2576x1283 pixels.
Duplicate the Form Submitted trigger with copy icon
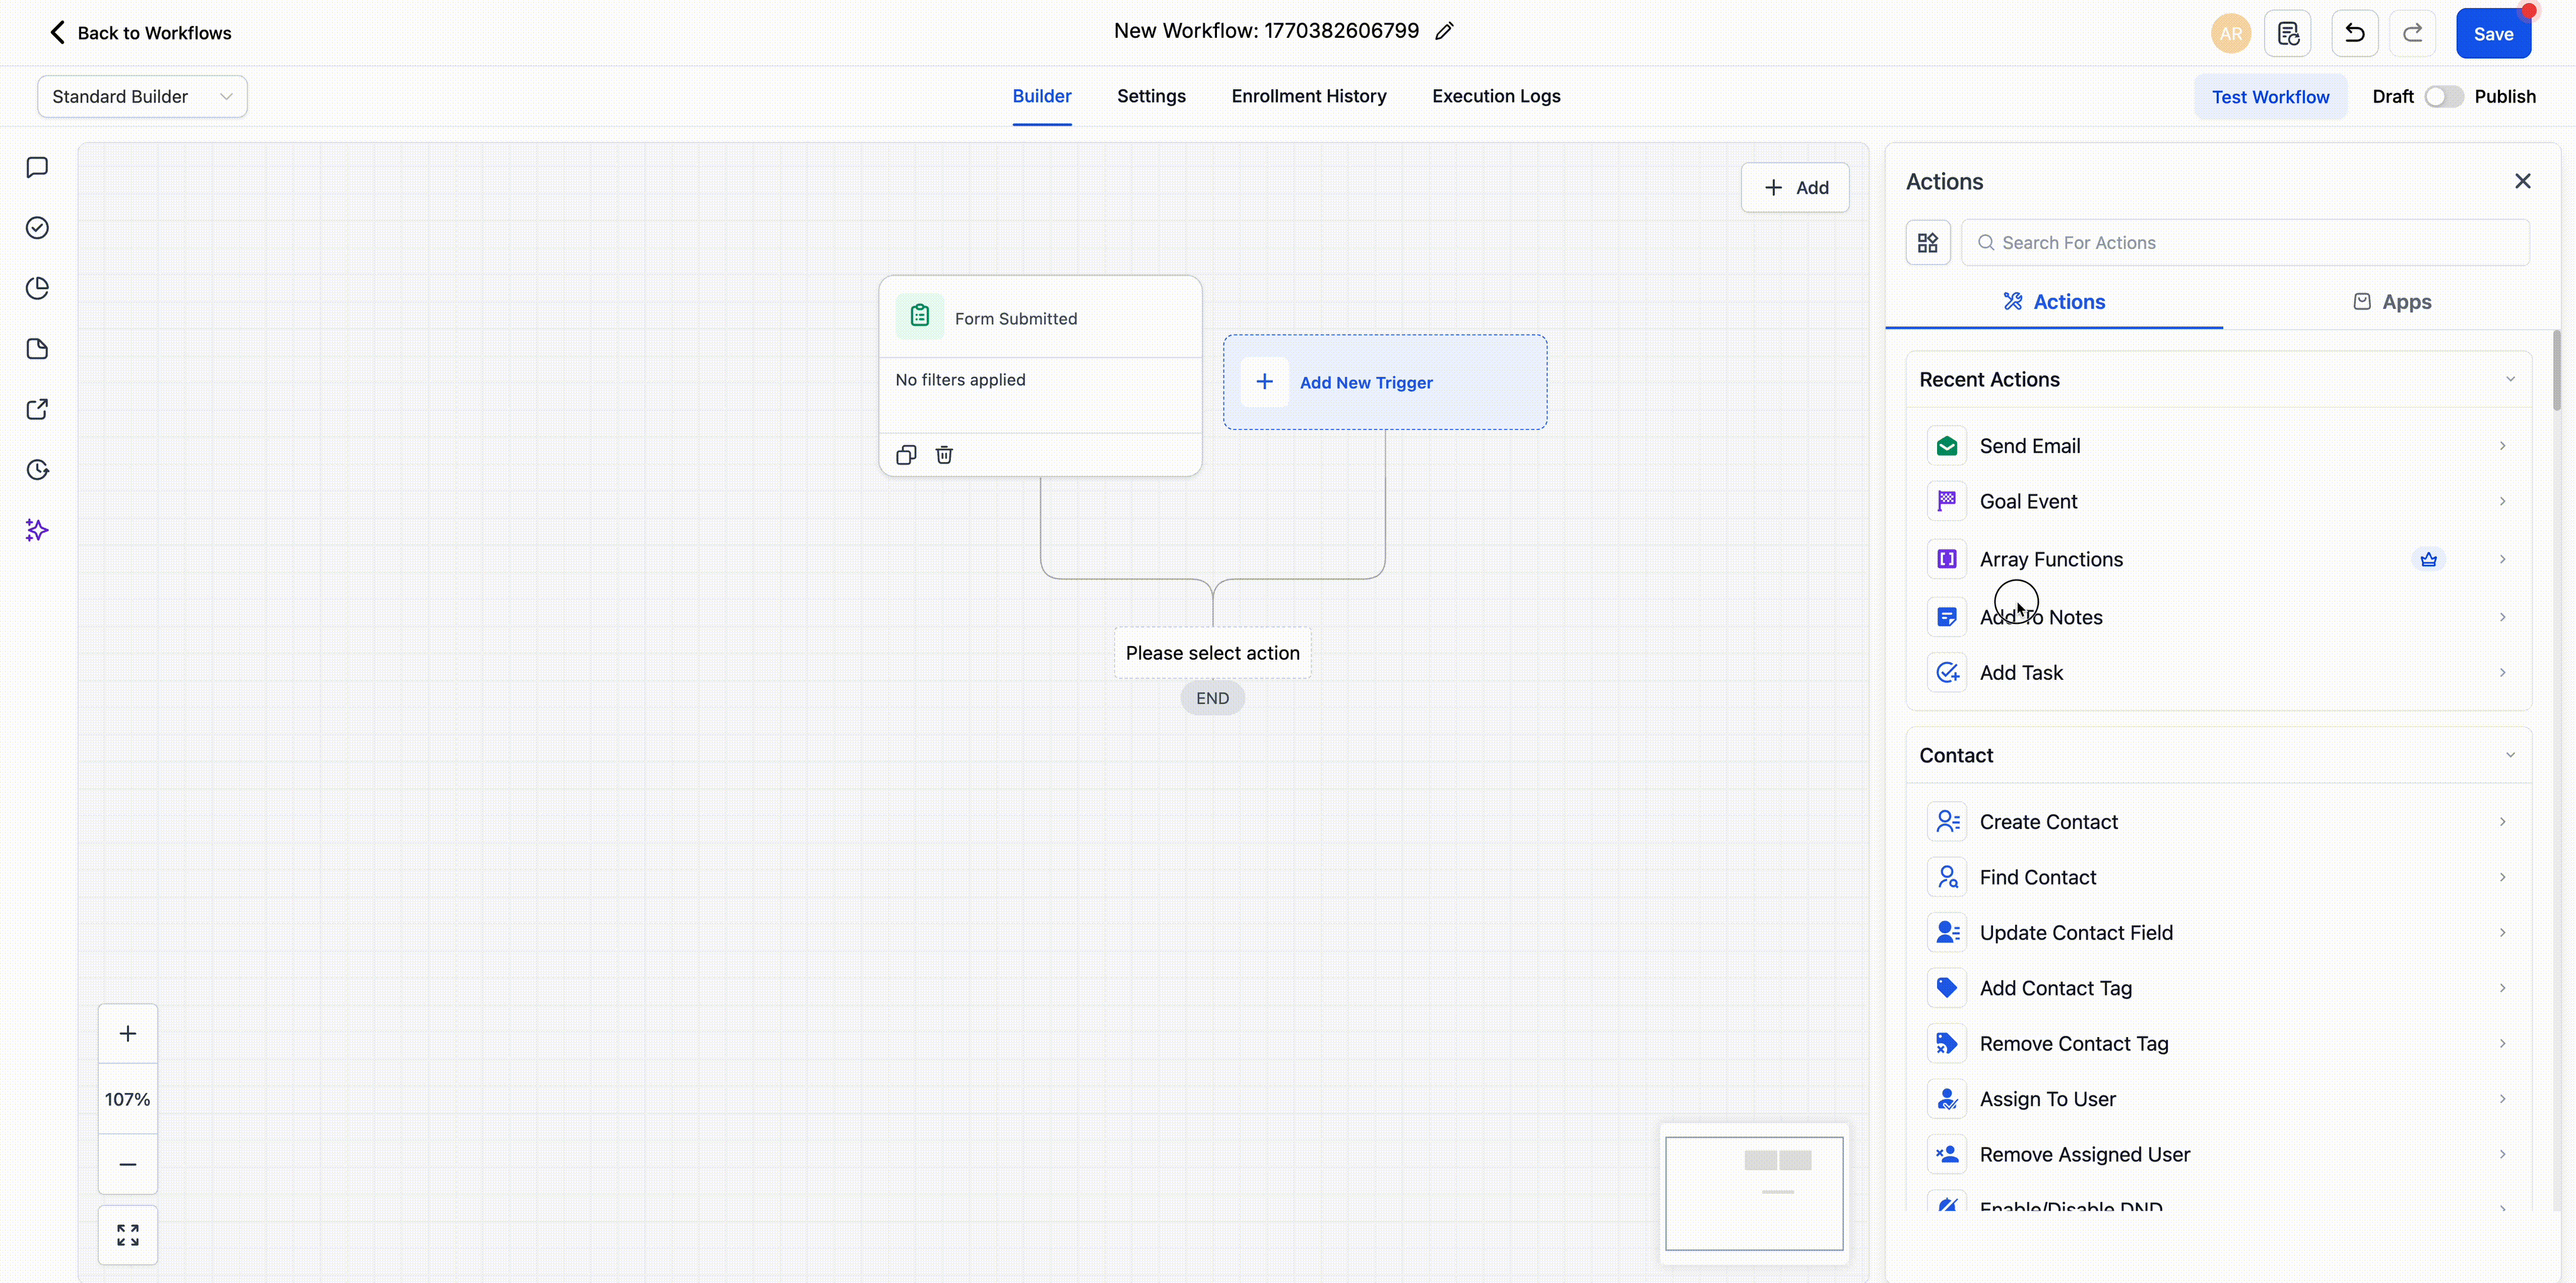[906, 455]
